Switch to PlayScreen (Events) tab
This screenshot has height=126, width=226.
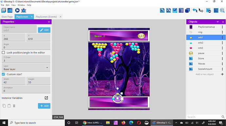[46, 17]
